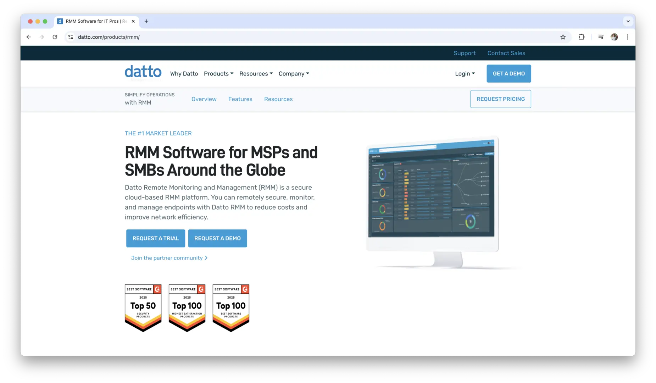The image size is (656, 383).
Task: Open the media control icon in toolbar
Action: tap(601, 37)
